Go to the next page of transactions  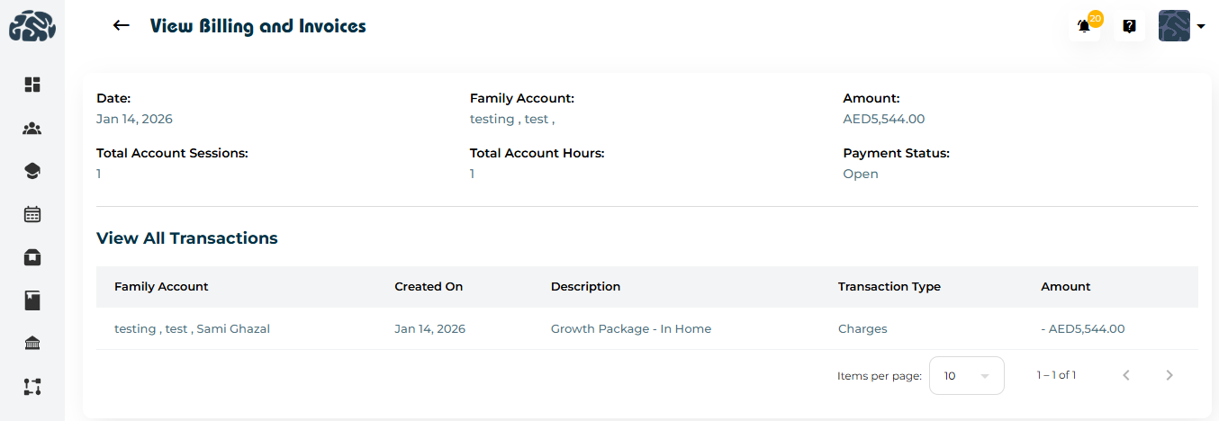[1169, 376]
